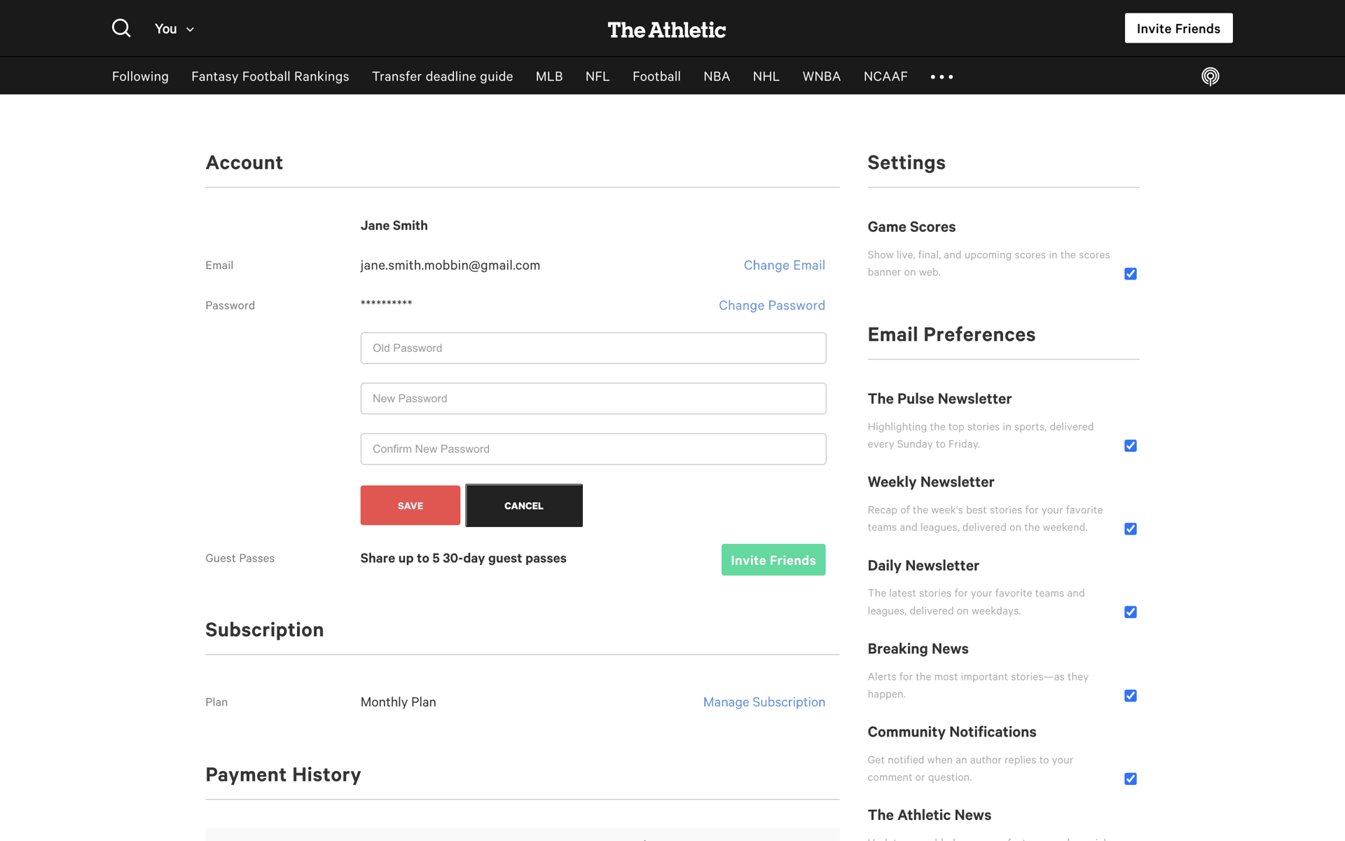This screenshot has height=841, width=1345.
Task: Toggle The Pulse Newsletter checkbox
Action: [1130, 446]
